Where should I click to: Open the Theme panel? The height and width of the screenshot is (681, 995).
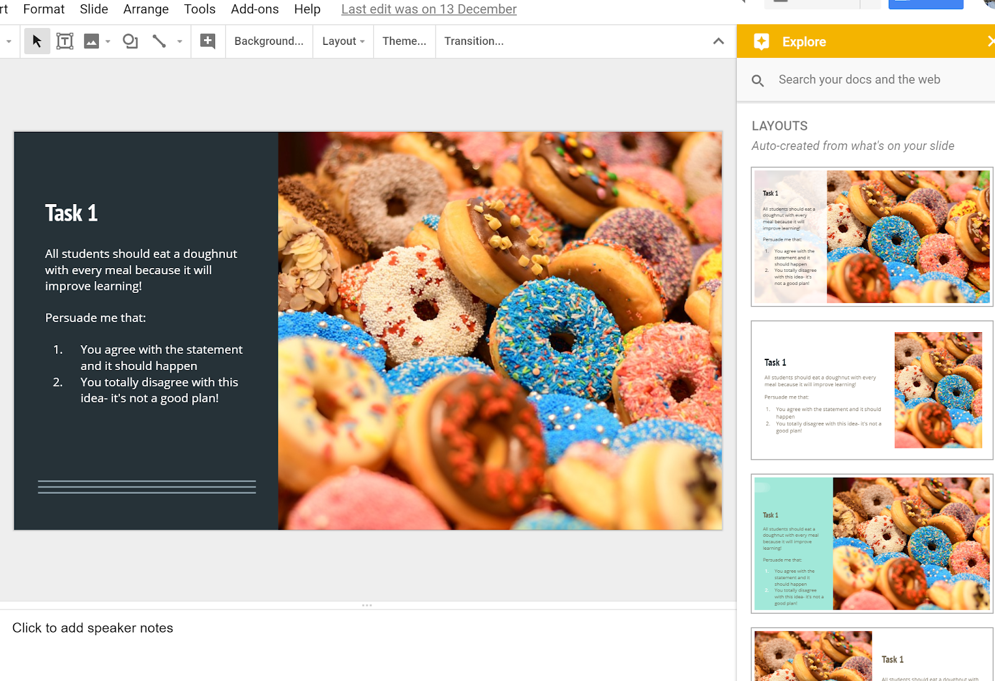[404, 41]
